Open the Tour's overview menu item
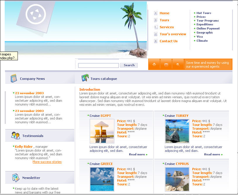238x195 pixels. [173, 34]
